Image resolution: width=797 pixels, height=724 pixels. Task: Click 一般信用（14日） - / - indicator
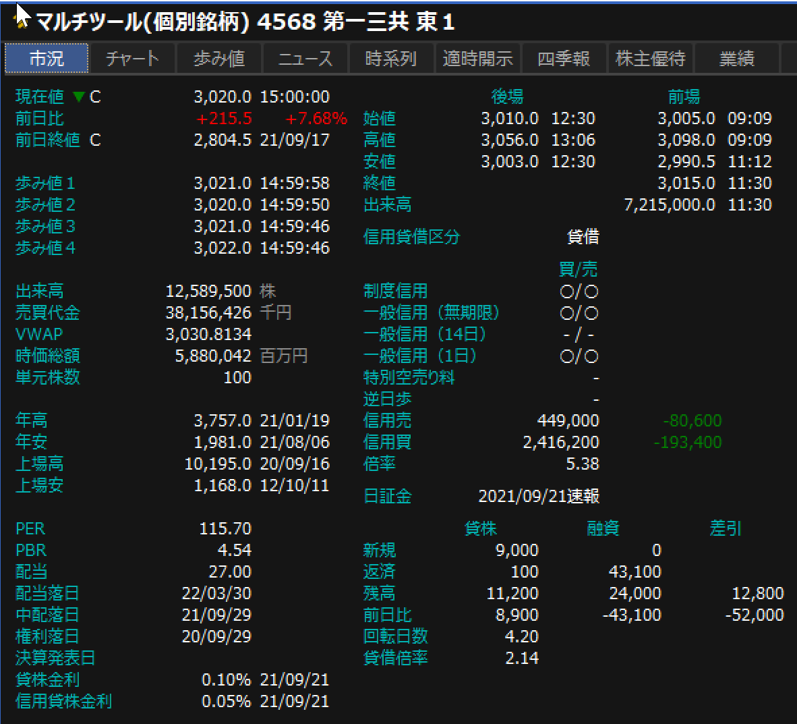coord(579,335)
